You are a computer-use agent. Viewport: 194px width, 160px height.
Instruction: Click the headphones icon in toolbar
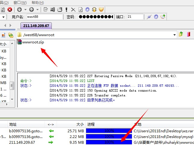pos(94,10)
